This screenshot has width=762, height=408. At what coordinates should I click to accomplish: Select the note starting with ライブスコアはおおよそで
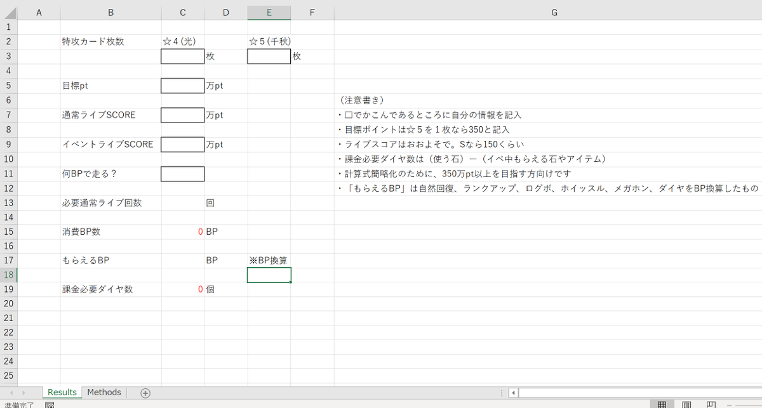(548, 144)
